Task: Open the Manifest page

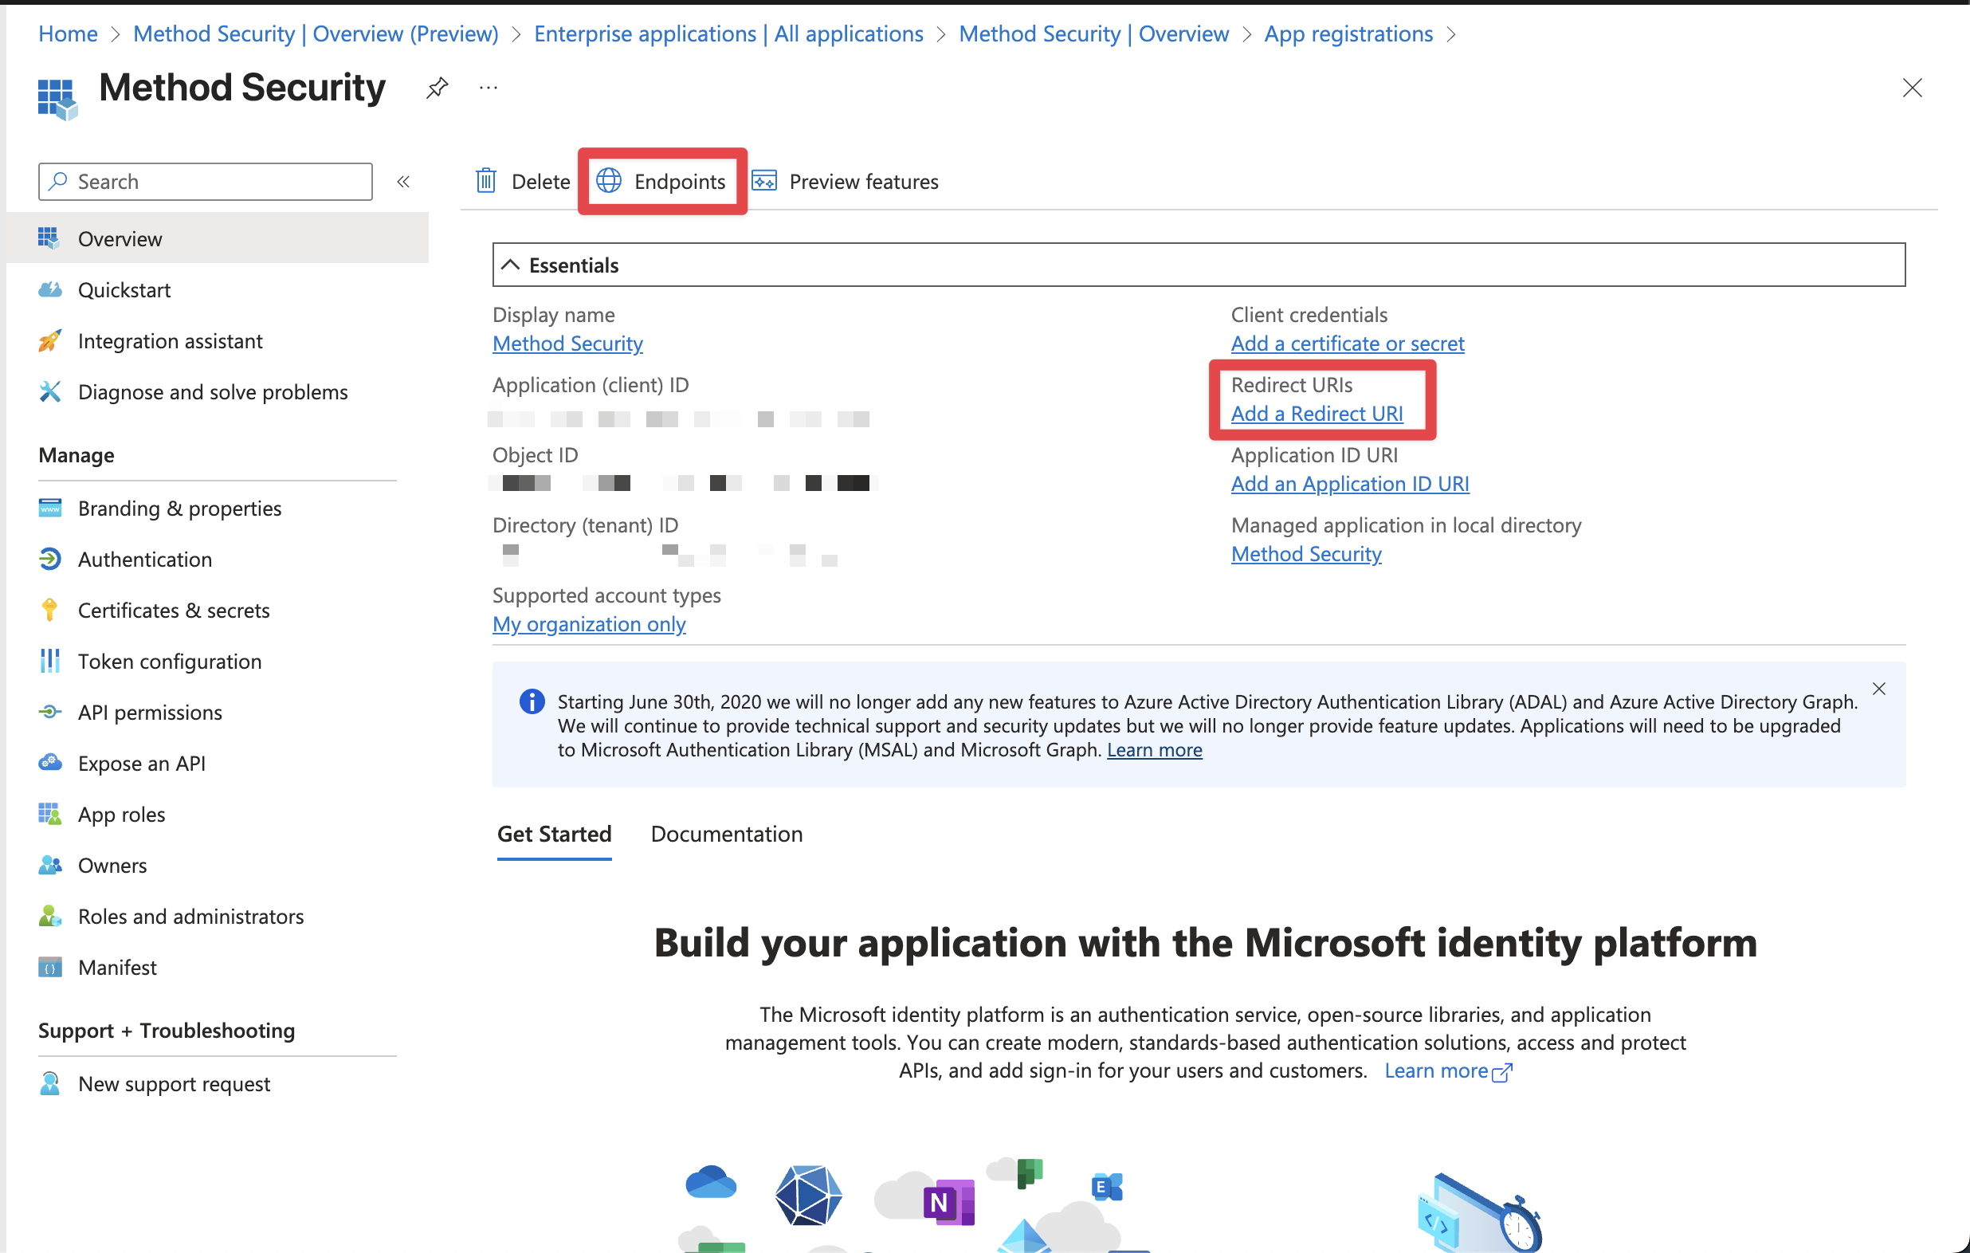Action: coord(117,968)
